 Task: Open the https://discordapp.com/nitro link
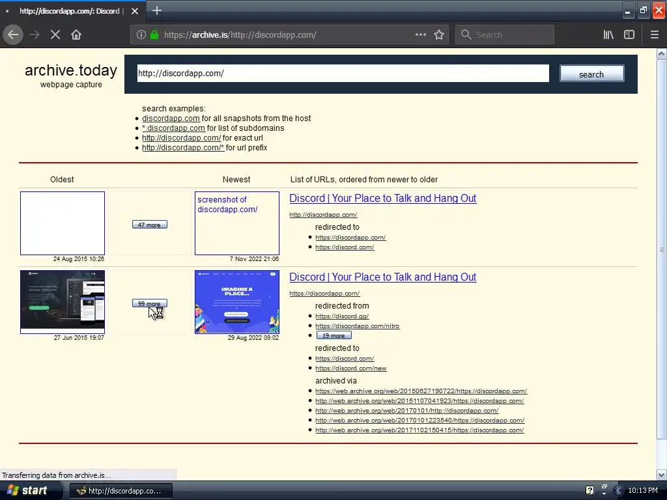click(x=358, y=326)
